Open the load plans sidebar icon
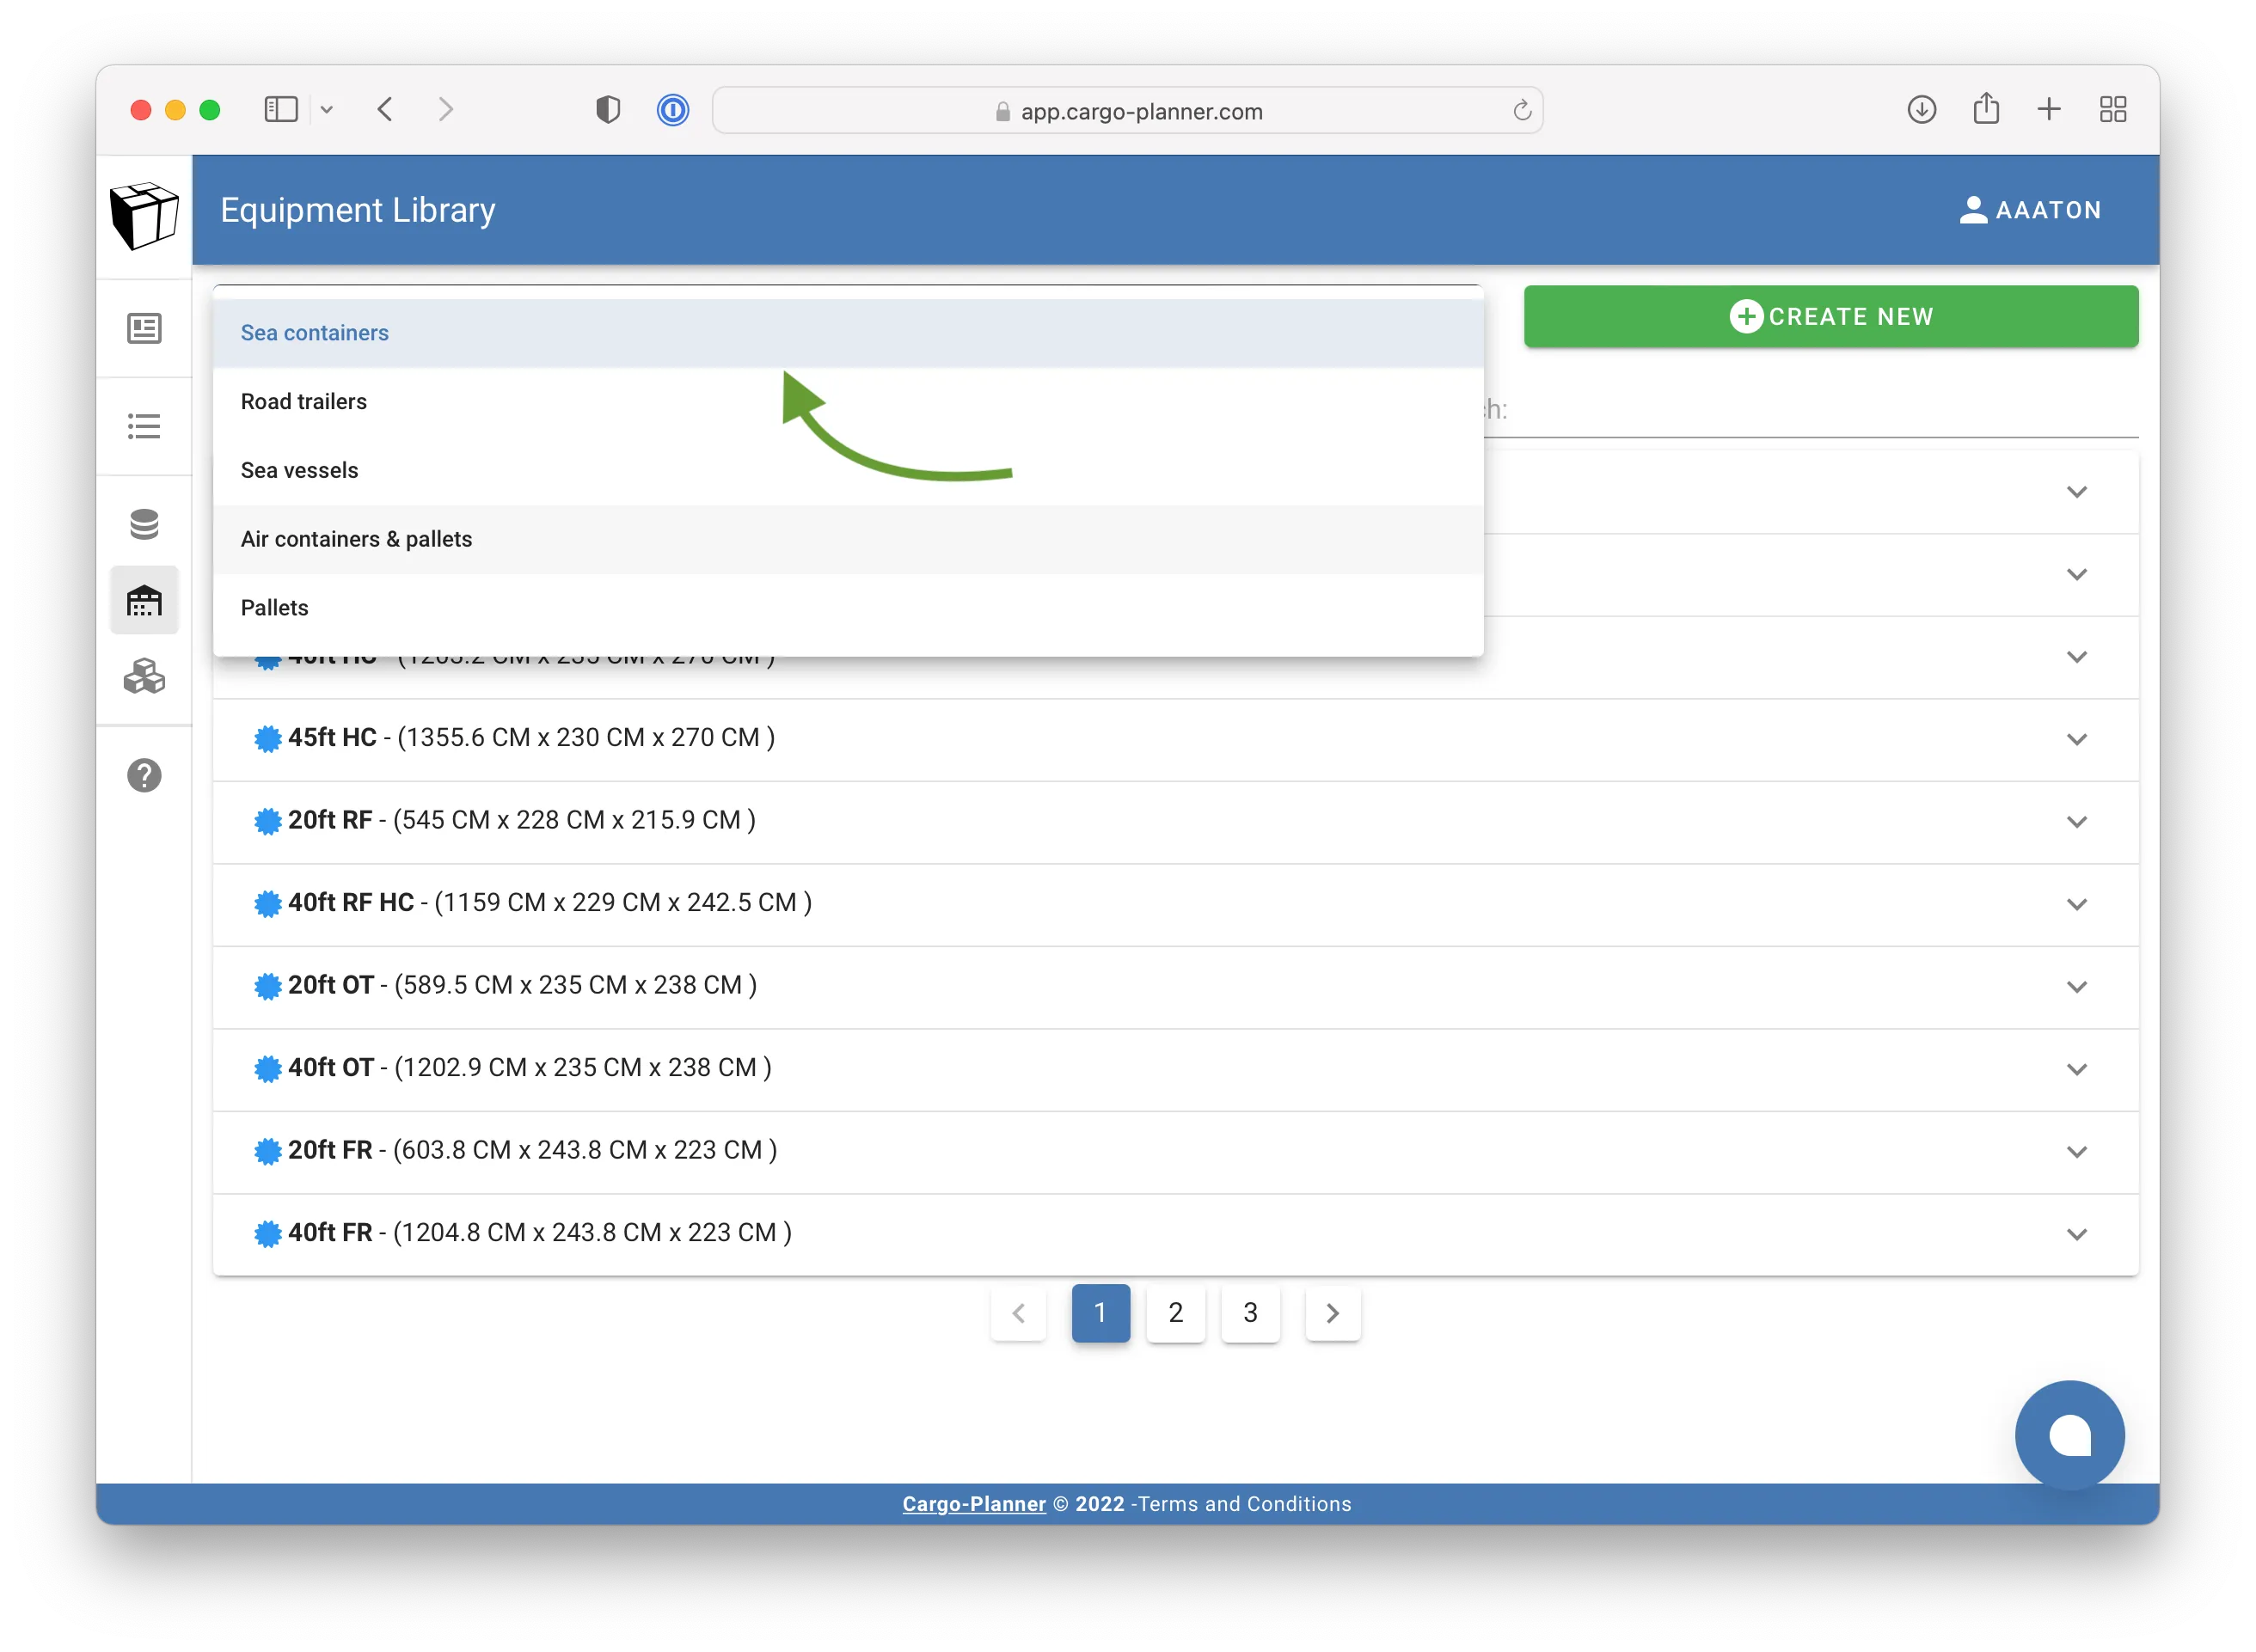This screenshot has width=2256, height=1652. click(x=144, y=328)
